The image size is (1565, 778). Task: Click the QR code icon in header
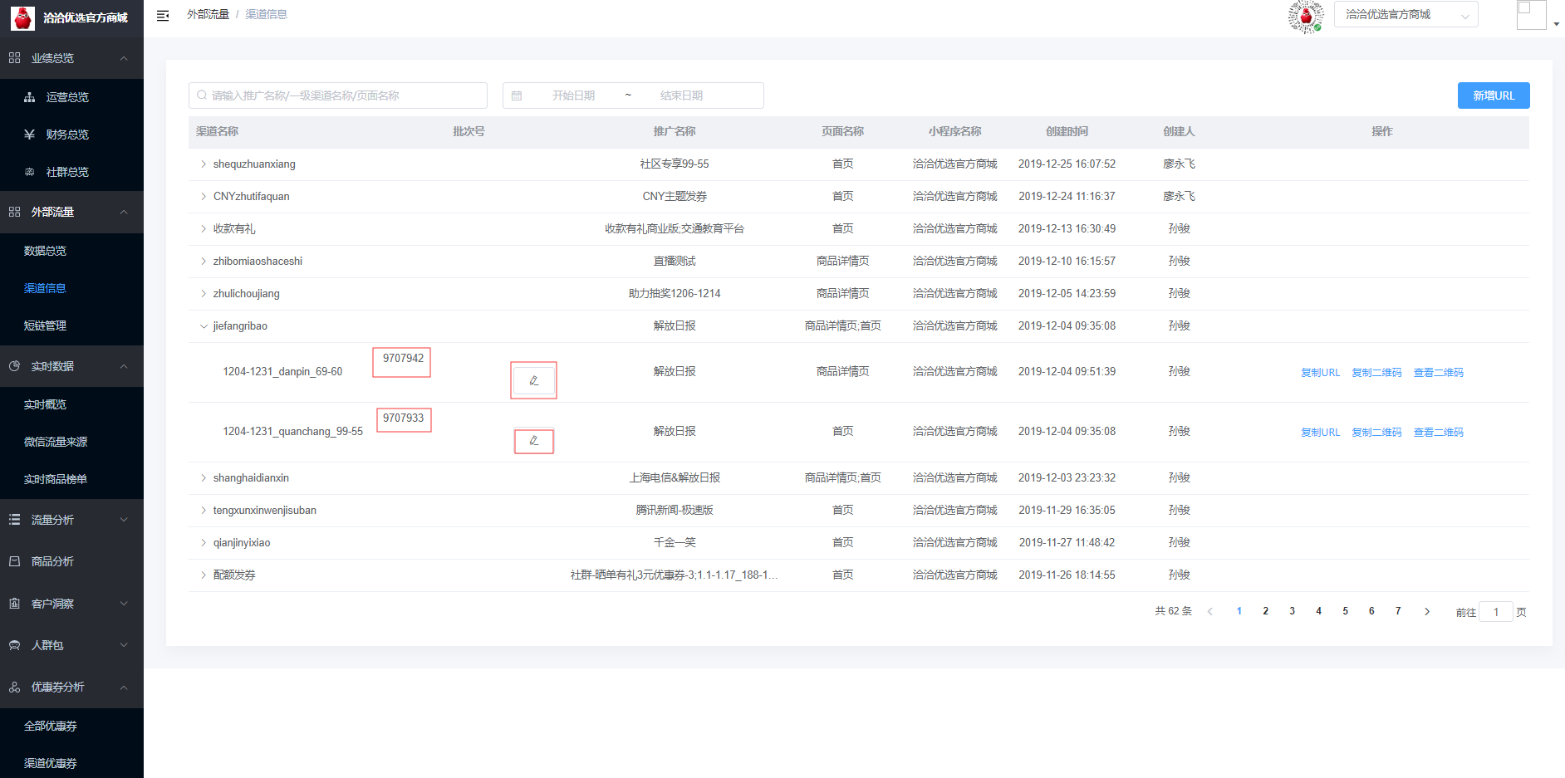[1305, 17]
